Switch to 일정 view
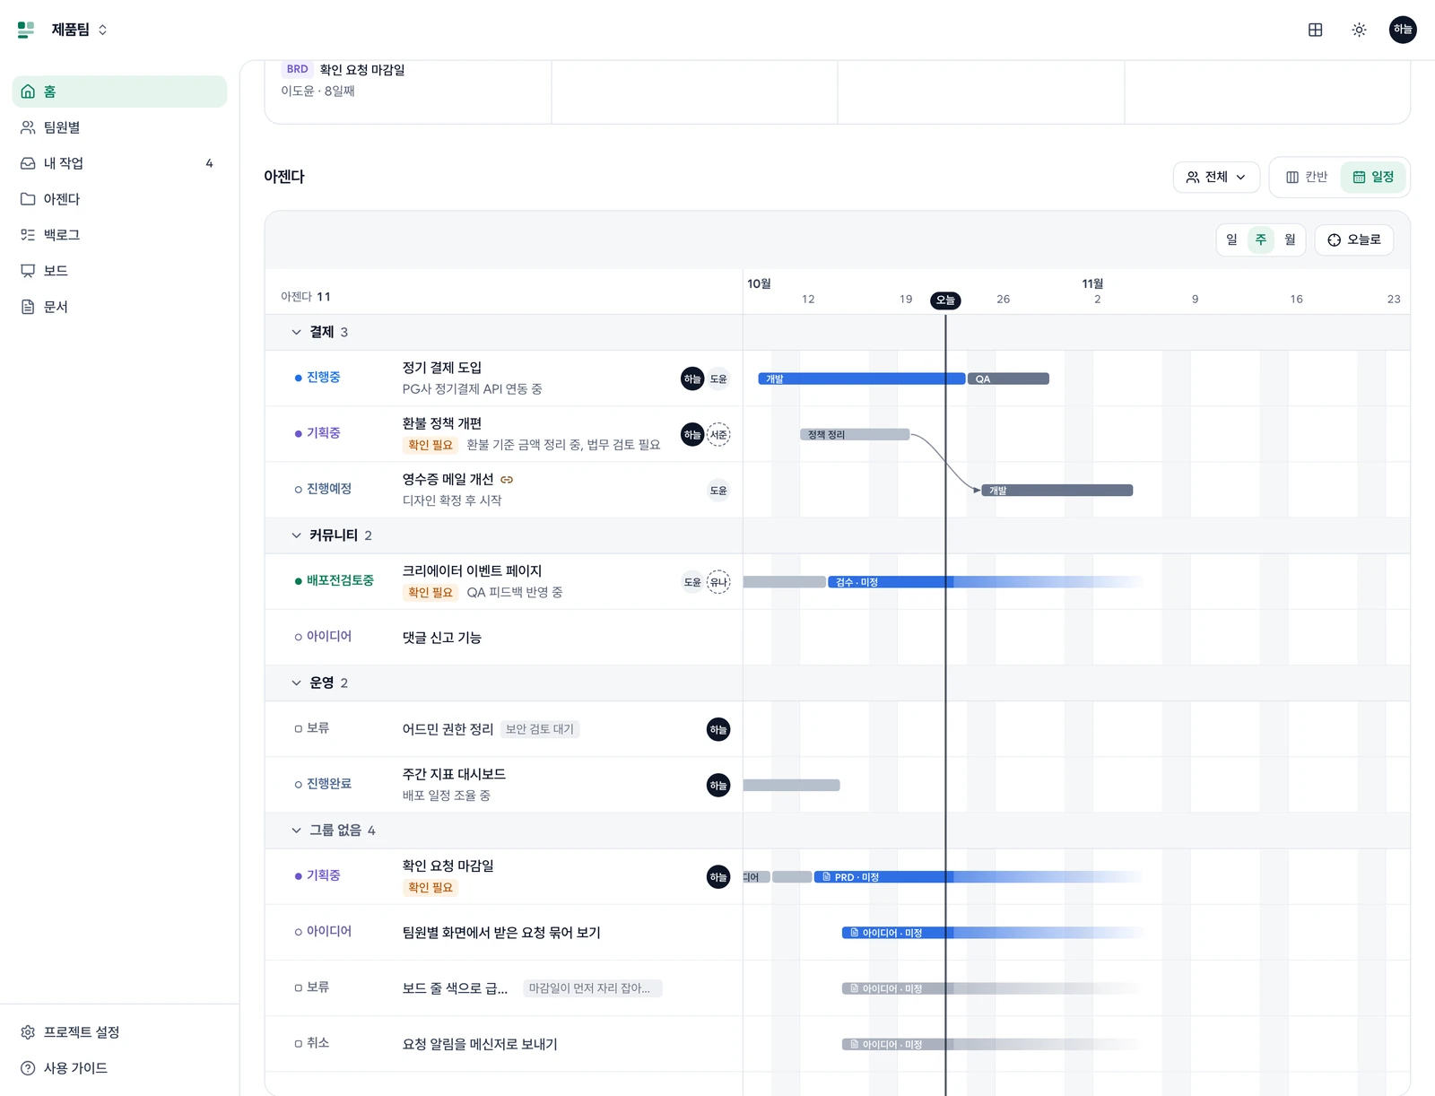Viewport: 1435px width, 1096px height. pos(1373,177)
